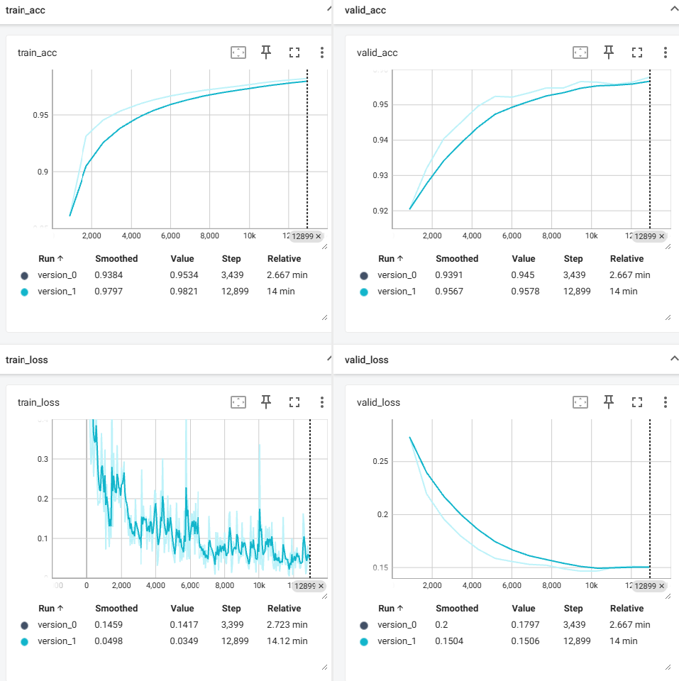The image size is (679, 681).
Task: Expand train_loss chart to fullscreen
Action: pos(294,402)
